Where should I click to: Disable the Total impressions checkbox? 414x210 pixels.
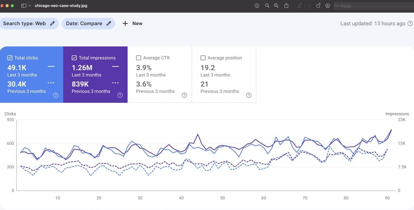(74, 58)
